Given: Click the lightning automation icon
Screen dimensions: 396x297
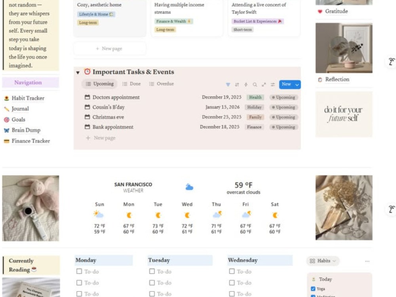Looking at the screenshot, I should [246, 85].
